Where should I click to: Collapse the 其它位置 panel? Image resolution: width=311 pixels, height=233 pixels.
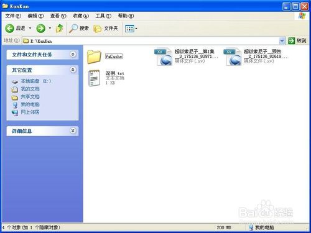click(73, 70)
